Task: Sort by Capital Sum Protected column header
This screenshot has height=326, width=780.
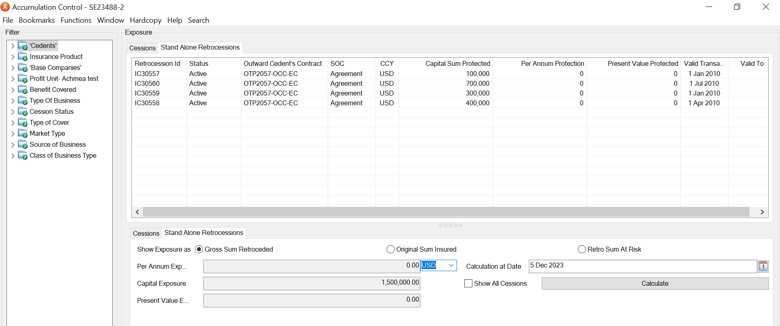Action: click(457, 63)
